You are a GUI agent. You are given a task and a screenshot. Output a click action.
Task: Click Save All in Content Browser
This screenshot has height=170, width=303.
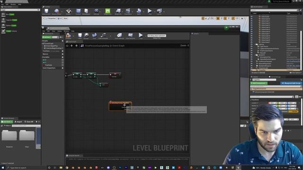(29, 122)
